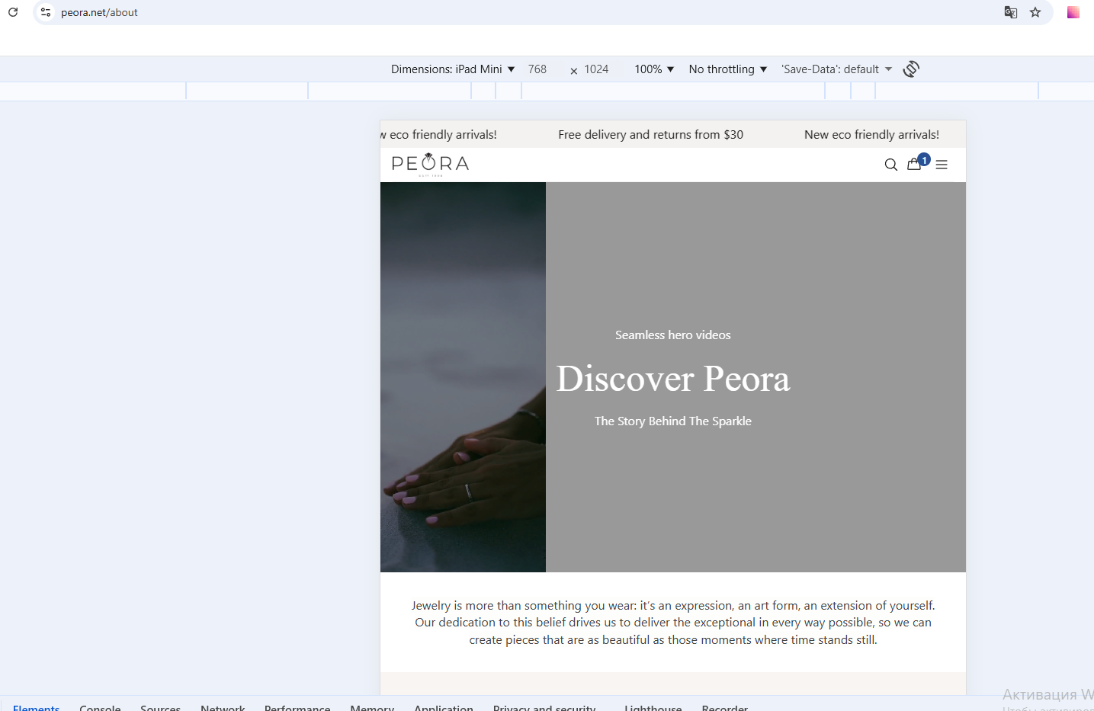Click 'The Story Behind The Sparkle' text
This screenshot has height=711, width=1094.
673,421
